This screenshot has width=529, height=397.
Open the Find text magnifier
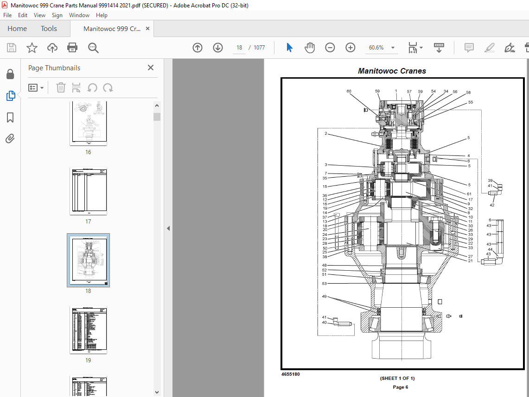(93, 48)
